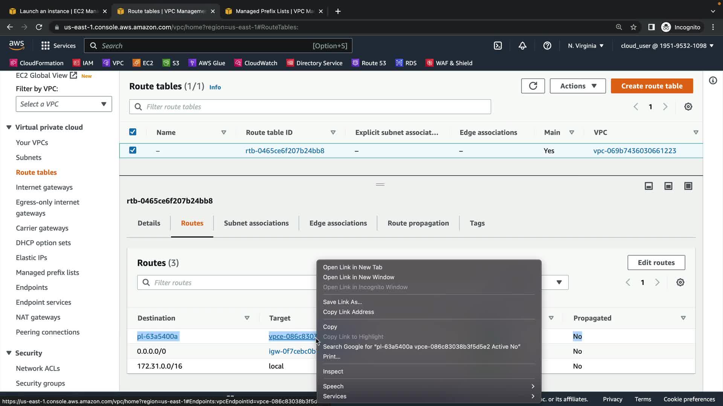Collapse the Virtual private cloud section
Image resolution: width=723 pixels, height=406 pixels.
pyautogui.click(x=9, y=127)
